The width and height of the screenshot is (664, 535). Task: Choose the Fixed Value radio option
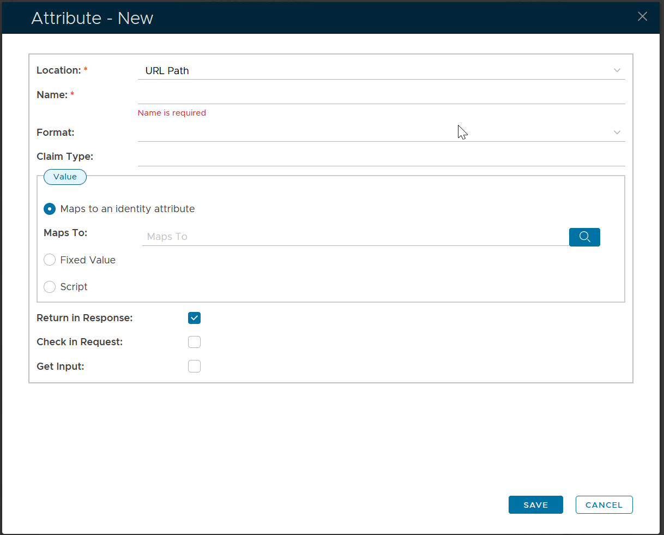pos(50,260)
